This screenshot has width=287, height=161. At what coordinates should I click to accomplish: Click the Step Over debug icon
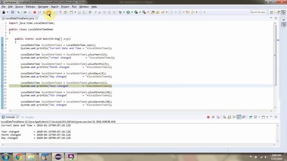click(x=49, y=13)
